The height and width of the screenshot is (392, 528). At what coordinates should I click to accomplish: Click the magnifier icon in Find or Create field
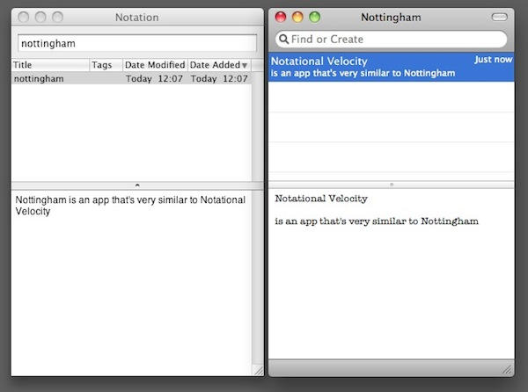pos(283,40)
